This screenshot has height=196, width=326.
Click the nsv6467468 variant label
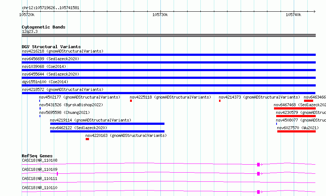300,105
